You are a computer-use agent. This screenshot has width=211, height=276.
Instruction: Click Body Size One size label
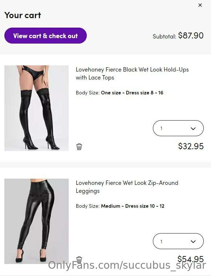coord(119,93)
